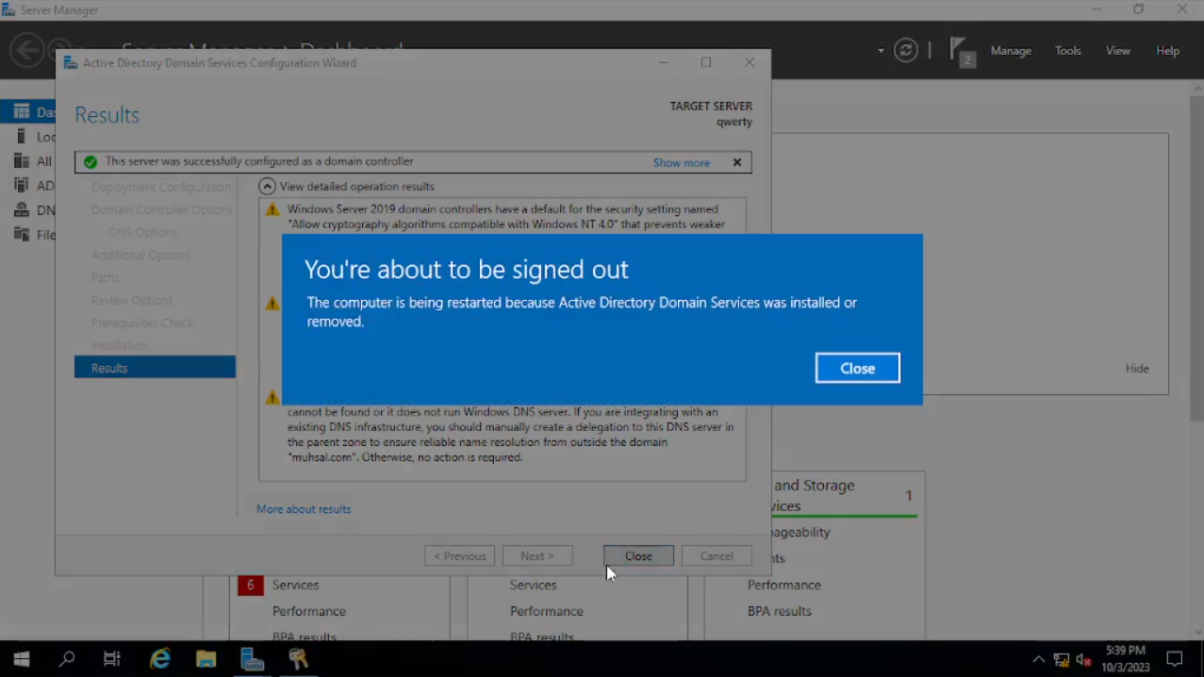The height and width of the screenshot is (677, 1204).
Task: Open Internet Explorer from taskbar
Action: pyautogui.click(x=160, y=659)
